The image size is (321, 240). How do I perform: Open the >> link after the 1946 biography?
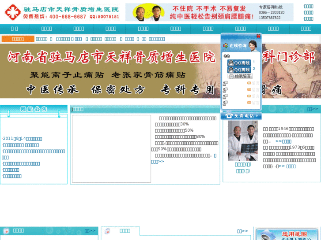(283, 141)
